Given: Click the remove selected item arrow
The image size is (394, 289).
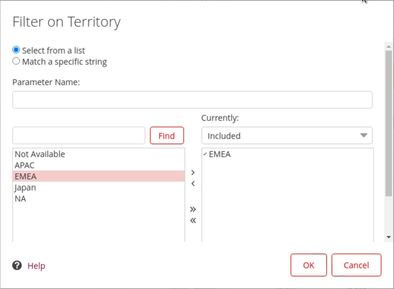Looking at the screenshot, I should 193,184.
